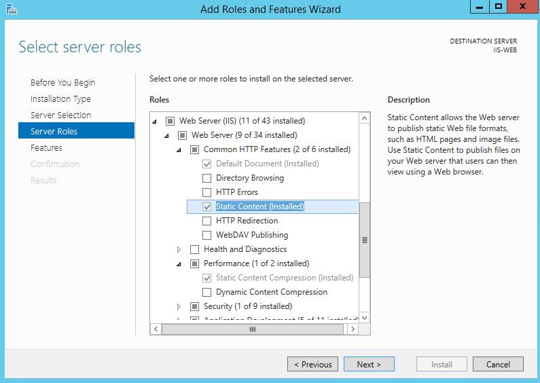
Task: Click the wizard icon in title bar
Action: [x=12, y=9]
